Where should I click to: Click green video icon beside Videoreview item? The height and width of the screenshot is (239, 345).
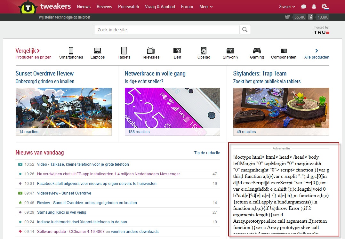click(20, 193)
